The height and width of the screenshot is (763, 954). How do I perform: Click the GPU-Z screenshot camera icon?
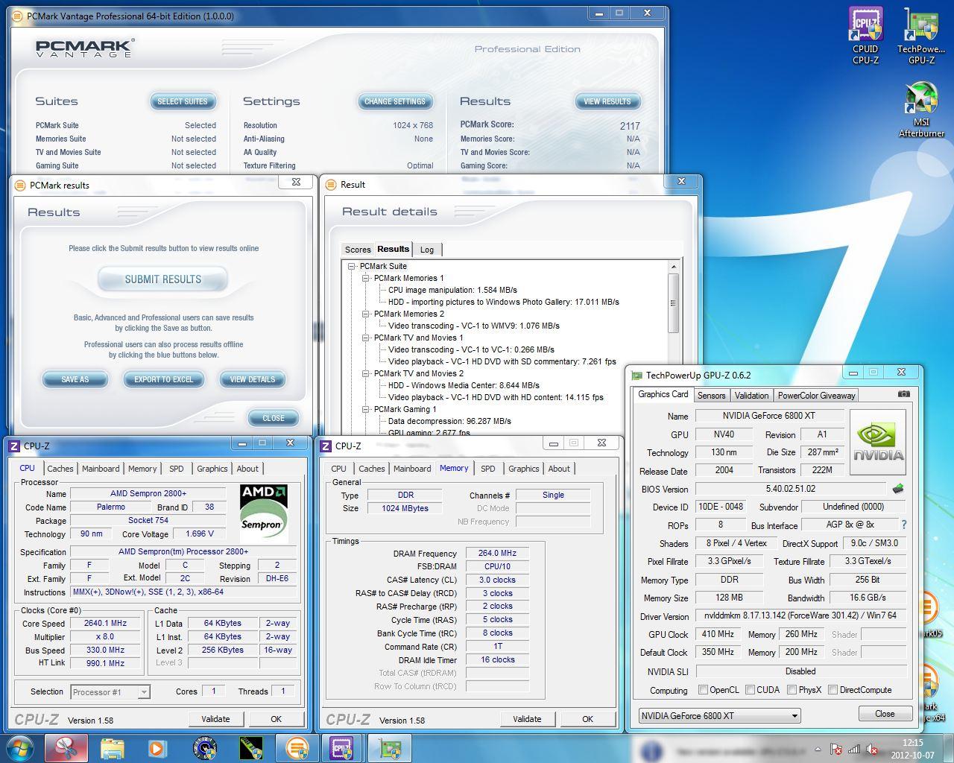click(x=903, y=394)
